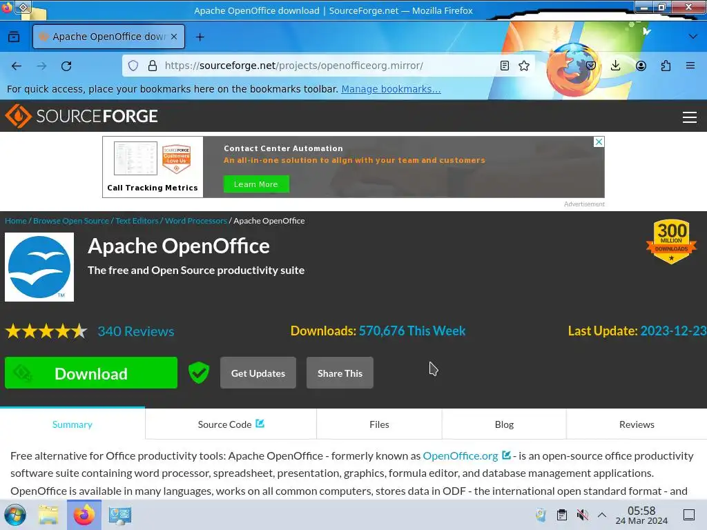
Task: Click the Firefox taskbar icon
Action: 84,515
